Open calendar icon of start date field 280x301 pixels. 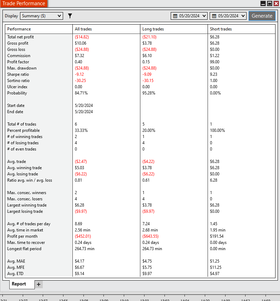click(175, 16)
